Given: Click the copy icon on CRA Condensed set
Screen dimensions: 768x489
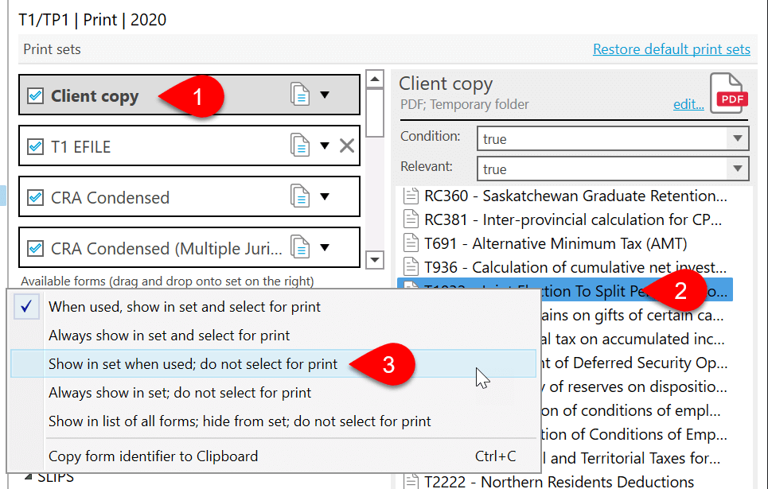Looking at the screenshot, I should 300,196.
